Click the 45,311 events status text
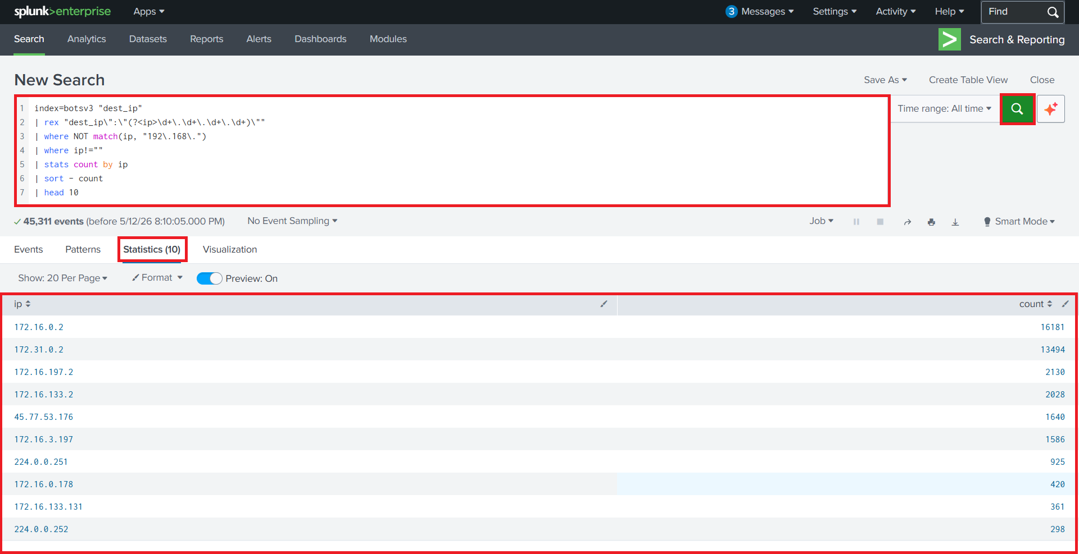1079x554 pixels. pyautogui.click(x=53, y=221)
